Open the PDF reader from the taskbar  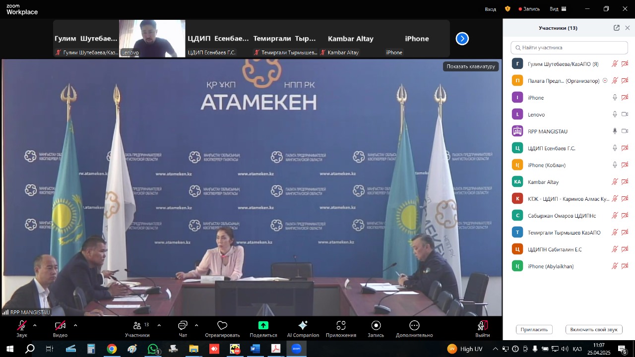pos(276,349)
